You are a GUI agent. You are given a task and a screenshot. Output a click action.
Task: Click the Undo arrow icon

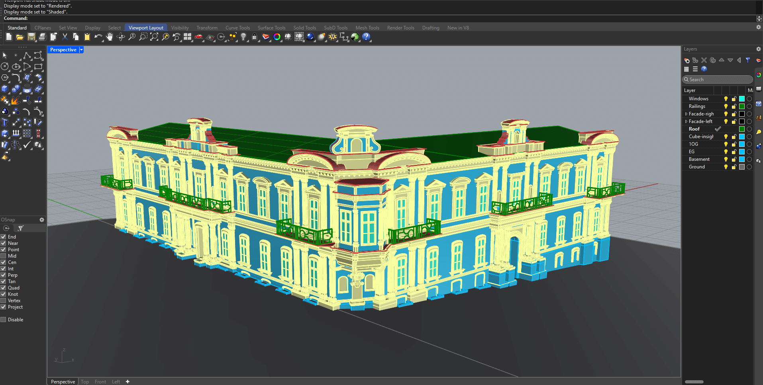pyautogui.click(x=98, y=37)
